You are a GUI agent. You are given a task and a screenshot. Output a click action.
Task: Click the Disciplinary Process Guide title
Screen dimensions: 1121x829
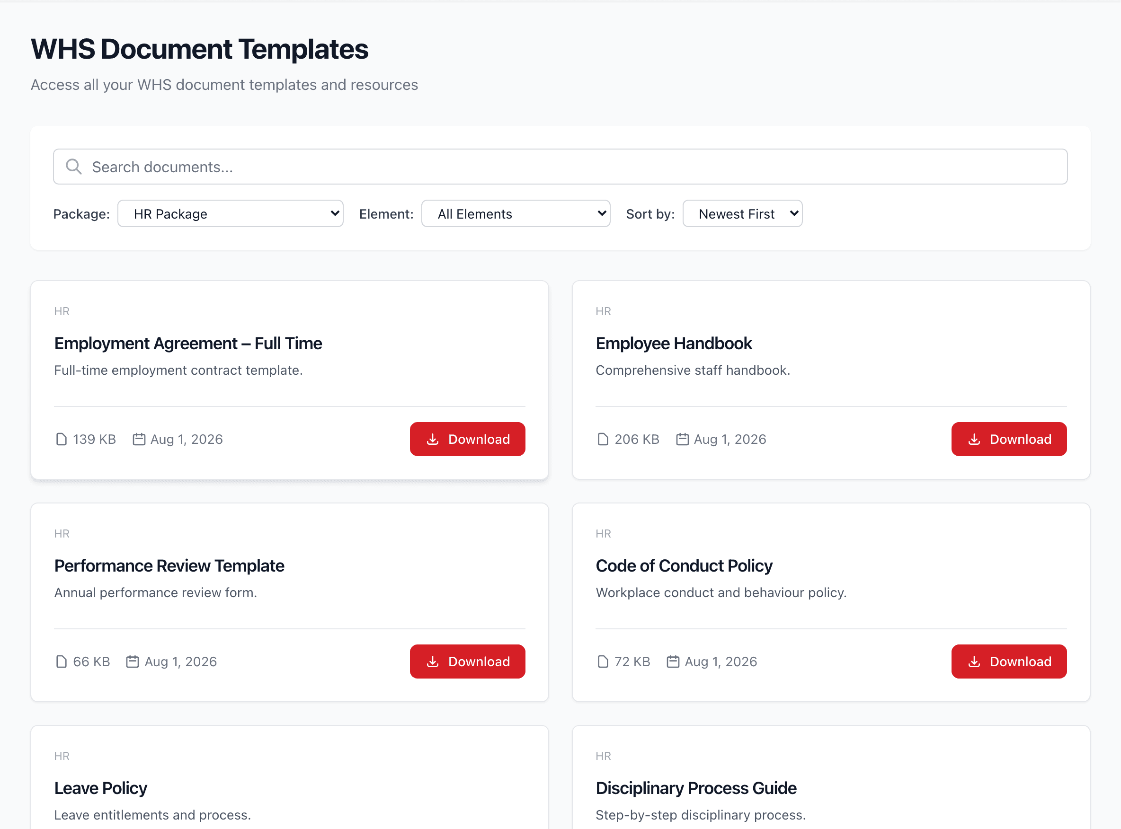pos(696,788)
